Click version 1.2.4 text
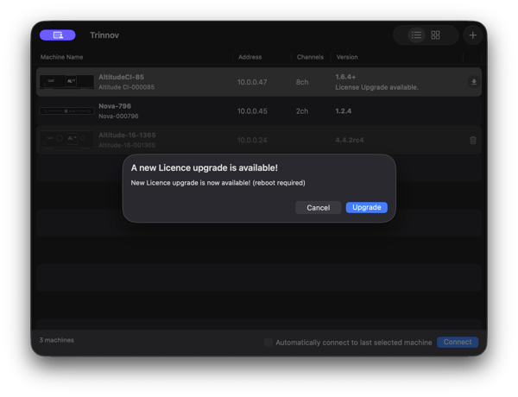Image resolution: width=518 pixels, height=397 pixels. click(x=344, y=111)
